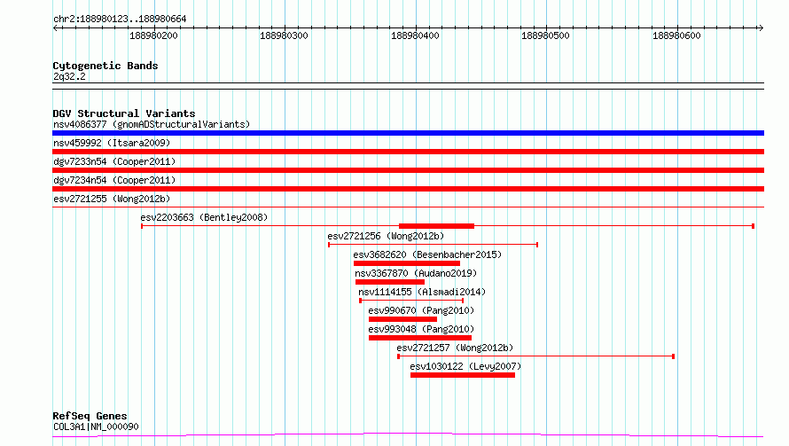Click the 188980500 ruler position
The image size is (789, 446).
coord(545,35)
